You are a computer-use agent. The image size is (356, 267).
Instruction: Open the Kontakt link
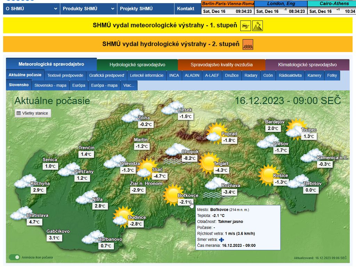[186, 9]
